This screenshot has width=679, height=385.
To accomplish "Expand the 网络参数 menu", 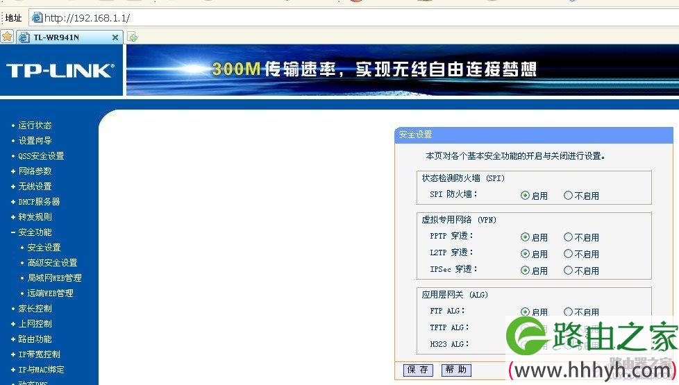I will tap(35, 171).
